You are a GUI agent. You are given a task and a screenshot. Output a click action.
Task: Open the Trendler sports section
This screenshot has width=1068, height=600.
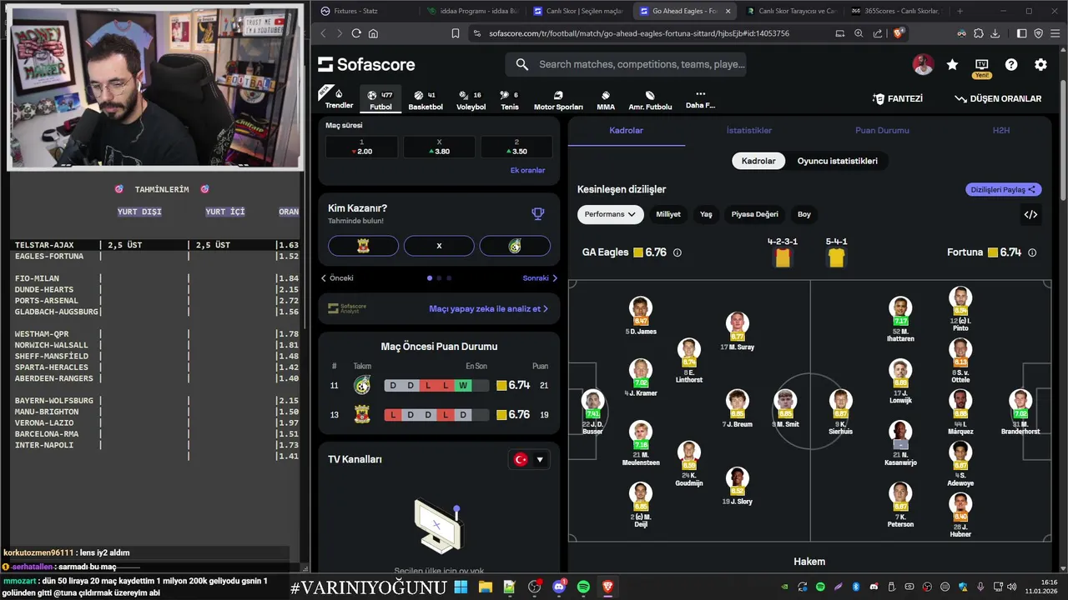(x=339, y=99)
